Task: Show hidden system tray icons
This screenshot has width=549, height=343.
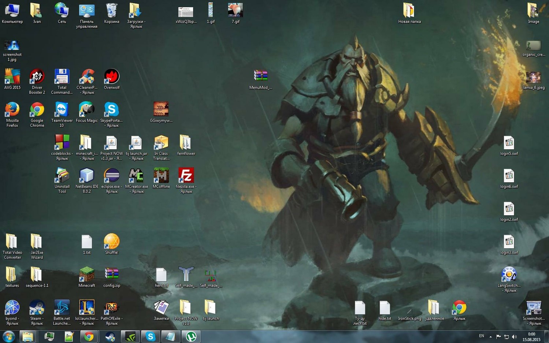Action: pyautogui.click(x=490, y=337)
